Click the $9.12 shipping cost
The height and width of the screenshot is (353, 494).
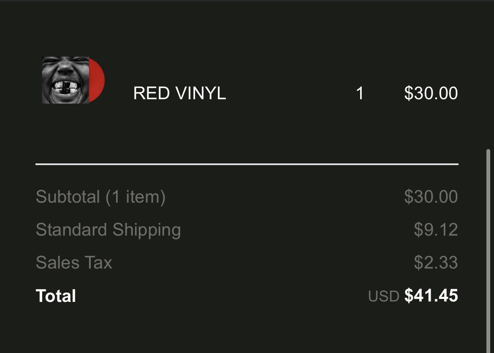[436, 229]
